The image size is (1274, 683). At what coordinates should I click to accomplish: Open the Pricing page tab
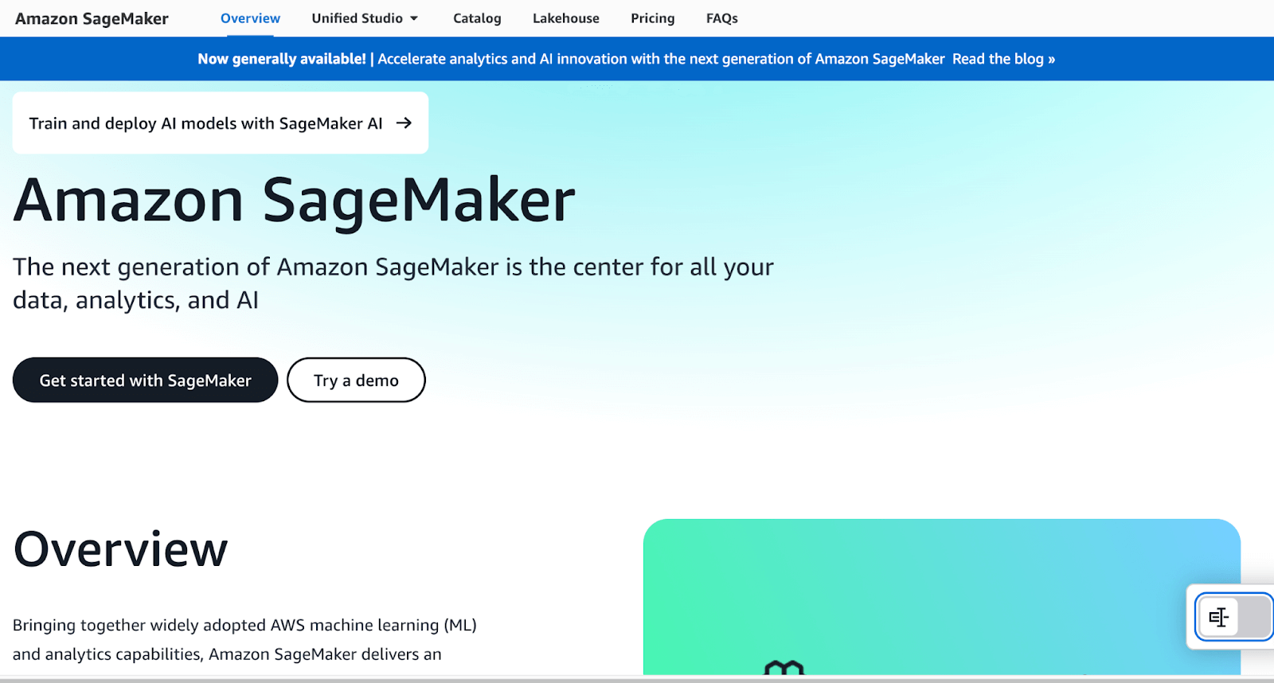click(652, 18)
